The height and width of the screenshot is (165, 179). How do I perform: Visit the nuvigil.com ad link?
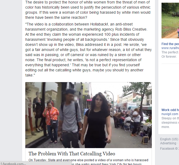[x=170, y=114]
